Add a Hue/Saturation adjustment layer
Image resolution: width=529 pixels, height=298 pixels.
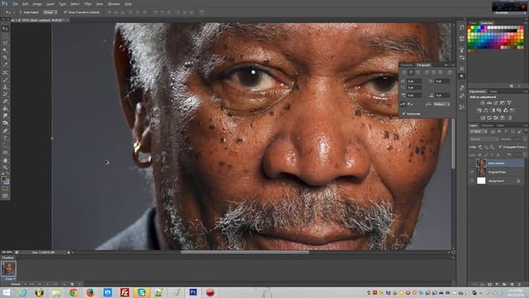pyautogui.click(x=479, y=110)
